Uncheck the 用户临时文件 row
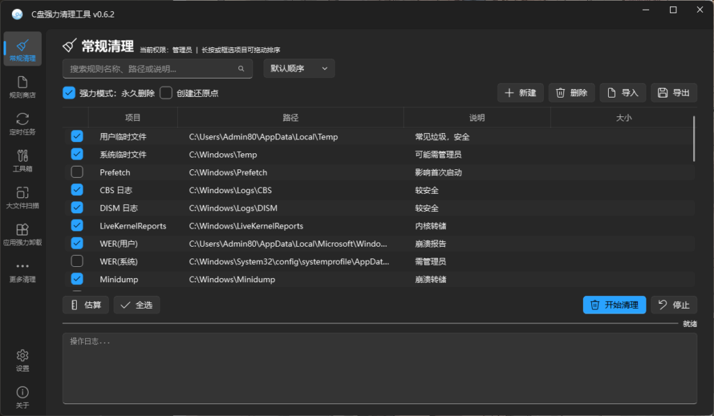The image size is (714, 416). click(x=77, y=136)
